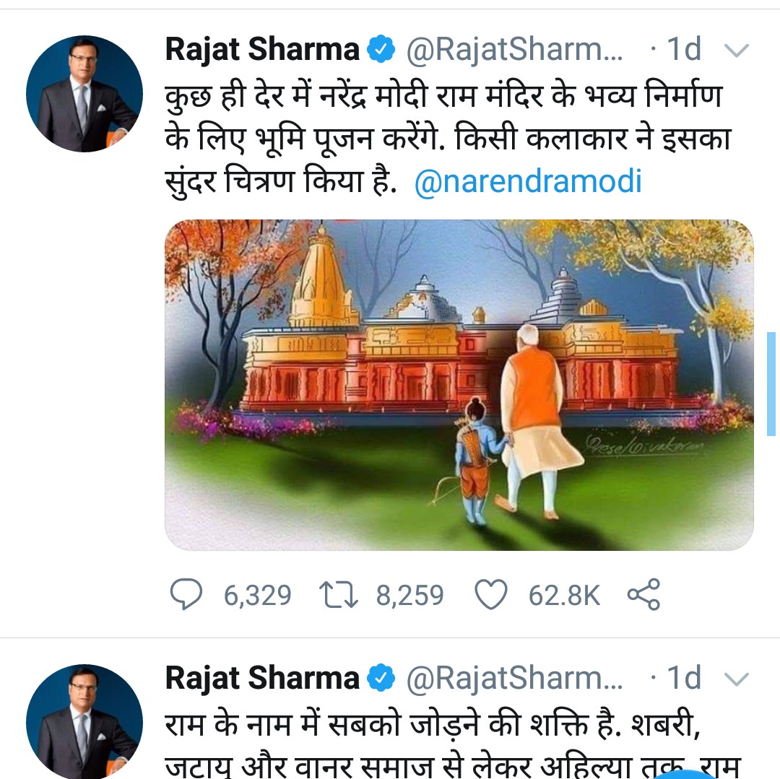Like the tweet with the heart icon
780x779 pixels.
pyautogui.click(x=490, y=595)
